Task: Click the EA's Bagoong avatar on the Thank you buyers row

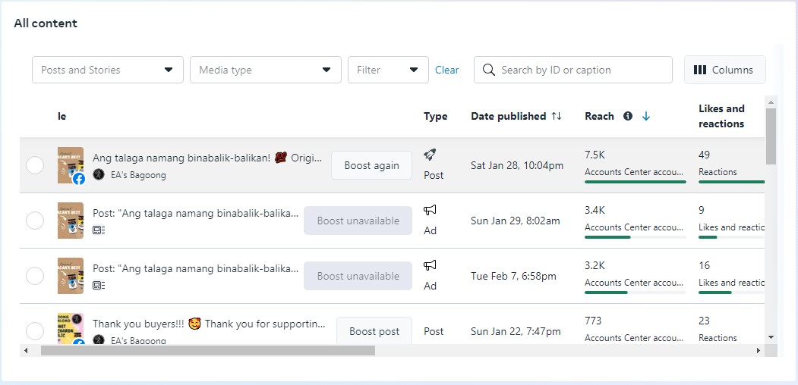Action: click(x=99, y=340)
